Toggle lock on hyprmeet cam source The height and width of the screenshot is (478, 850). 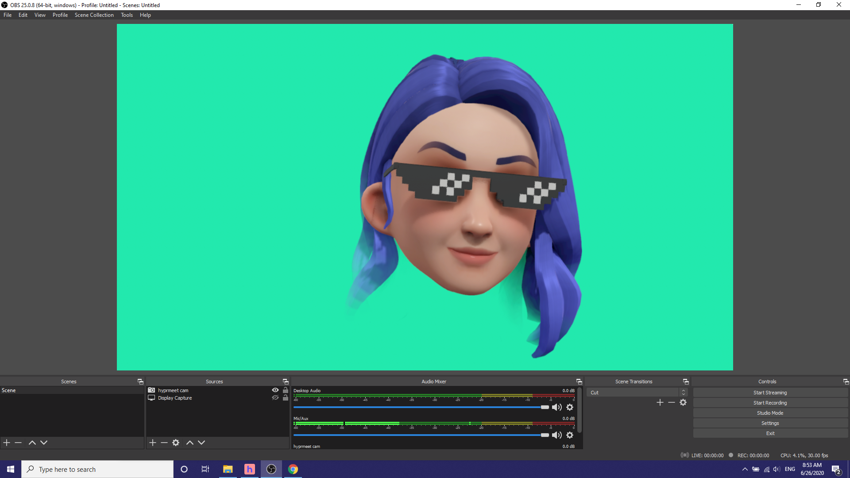click(x=286, y=390)
